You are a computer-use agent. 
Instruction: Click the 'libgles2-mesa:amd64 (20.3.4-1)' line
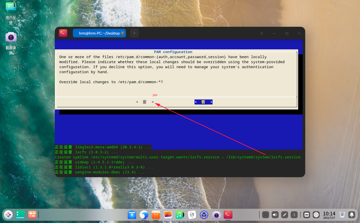(103, 147)
